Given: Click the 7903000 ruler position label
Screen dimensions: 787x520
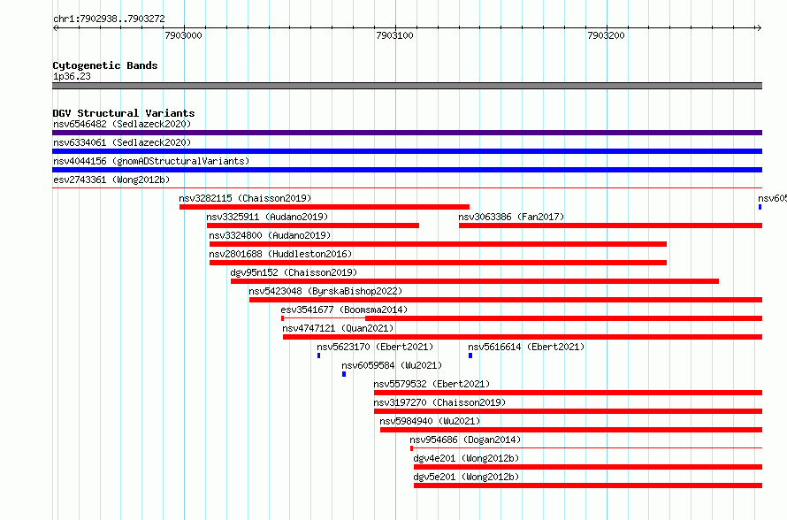Looking at the screenshot, I should click(x=183, y=35).
